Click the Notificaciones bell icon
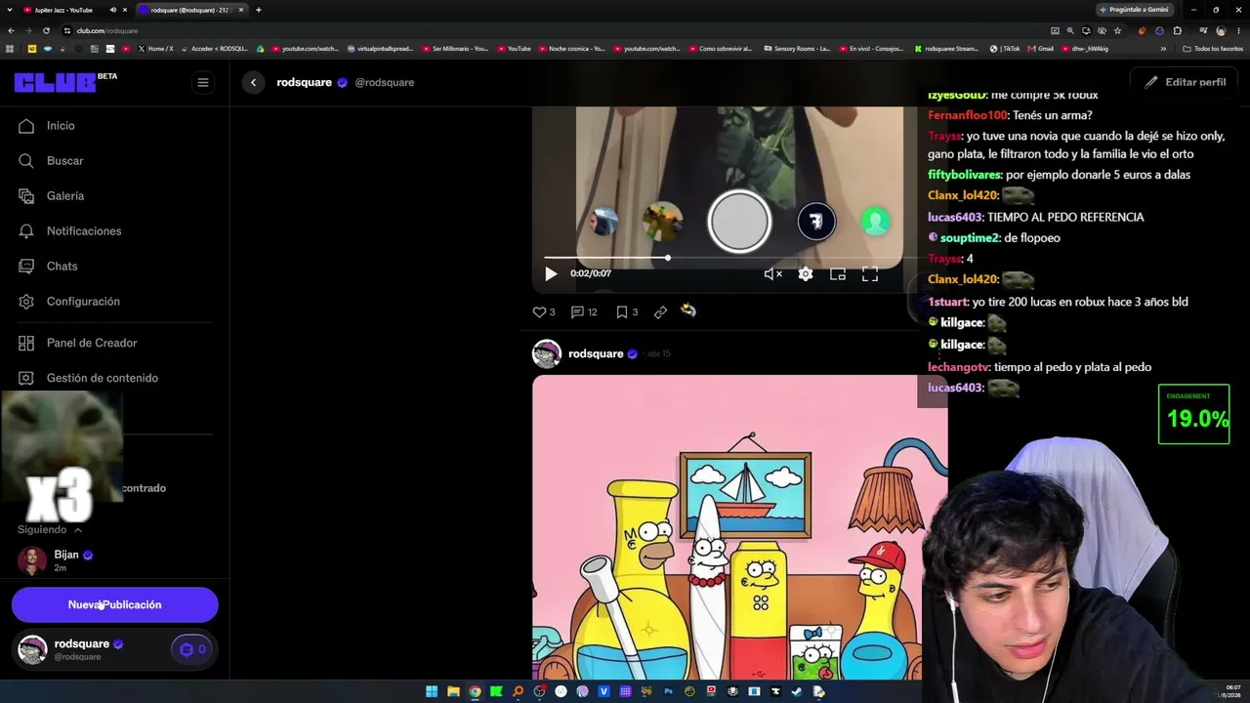1250x703 pixels. [x=26, y=231]
